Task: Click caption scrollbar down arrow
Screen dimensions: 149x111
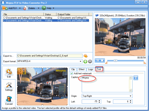Action: click(131, 90)
